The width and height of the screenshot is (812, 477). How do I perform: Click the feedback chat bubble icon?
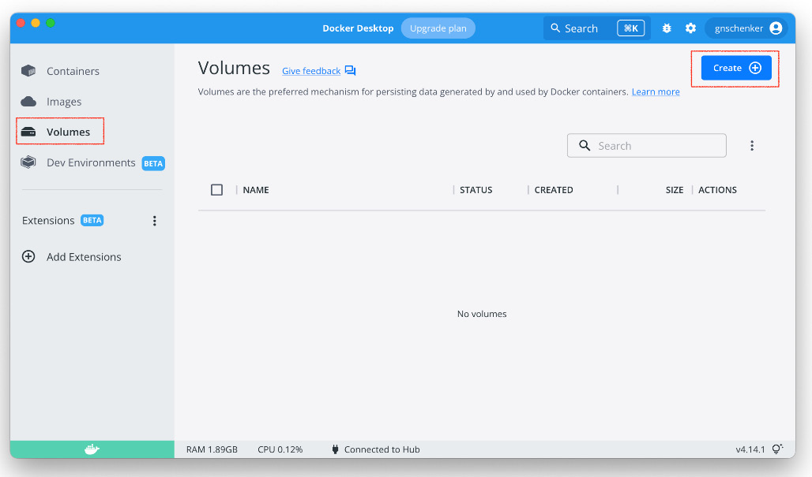(351, 71)
